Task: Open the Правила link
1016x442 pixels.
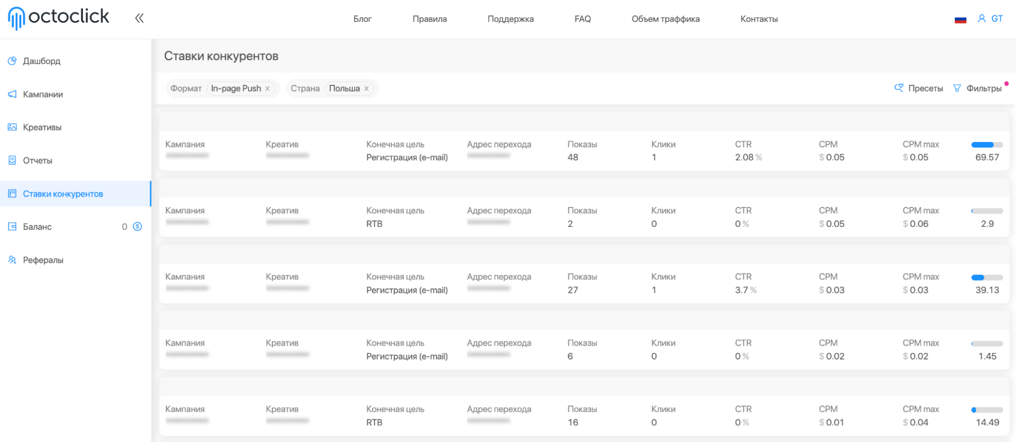Action: [429, 19]
